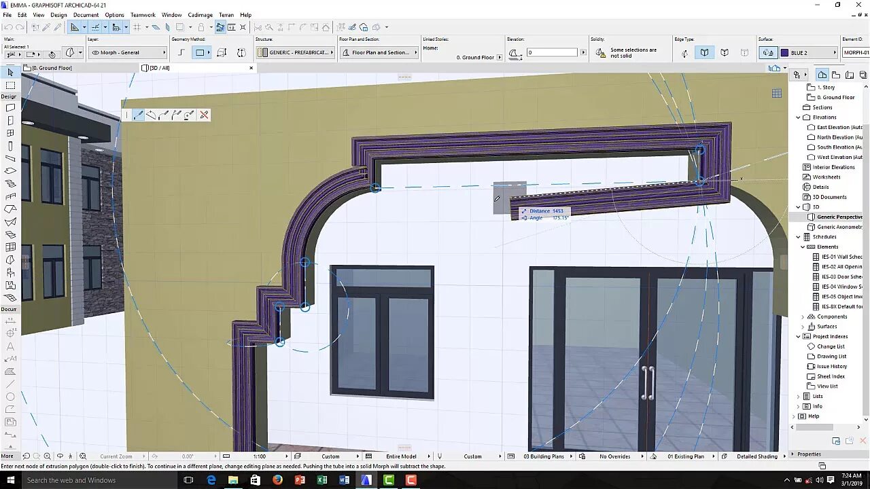Viewport: 870px width, 489px height.
Task: Expand the Lists tree node
Action: coord(799,396)
